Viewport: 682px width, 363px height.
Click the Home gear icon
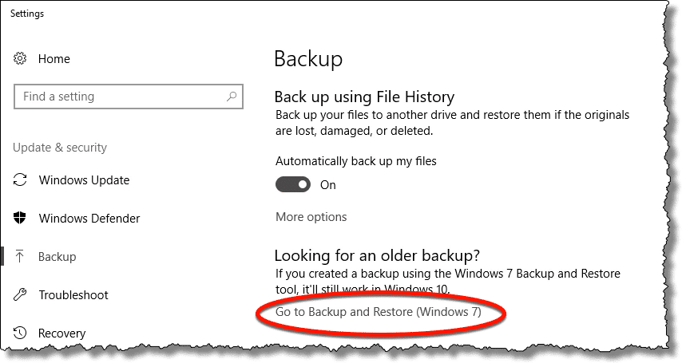[20, 58]
